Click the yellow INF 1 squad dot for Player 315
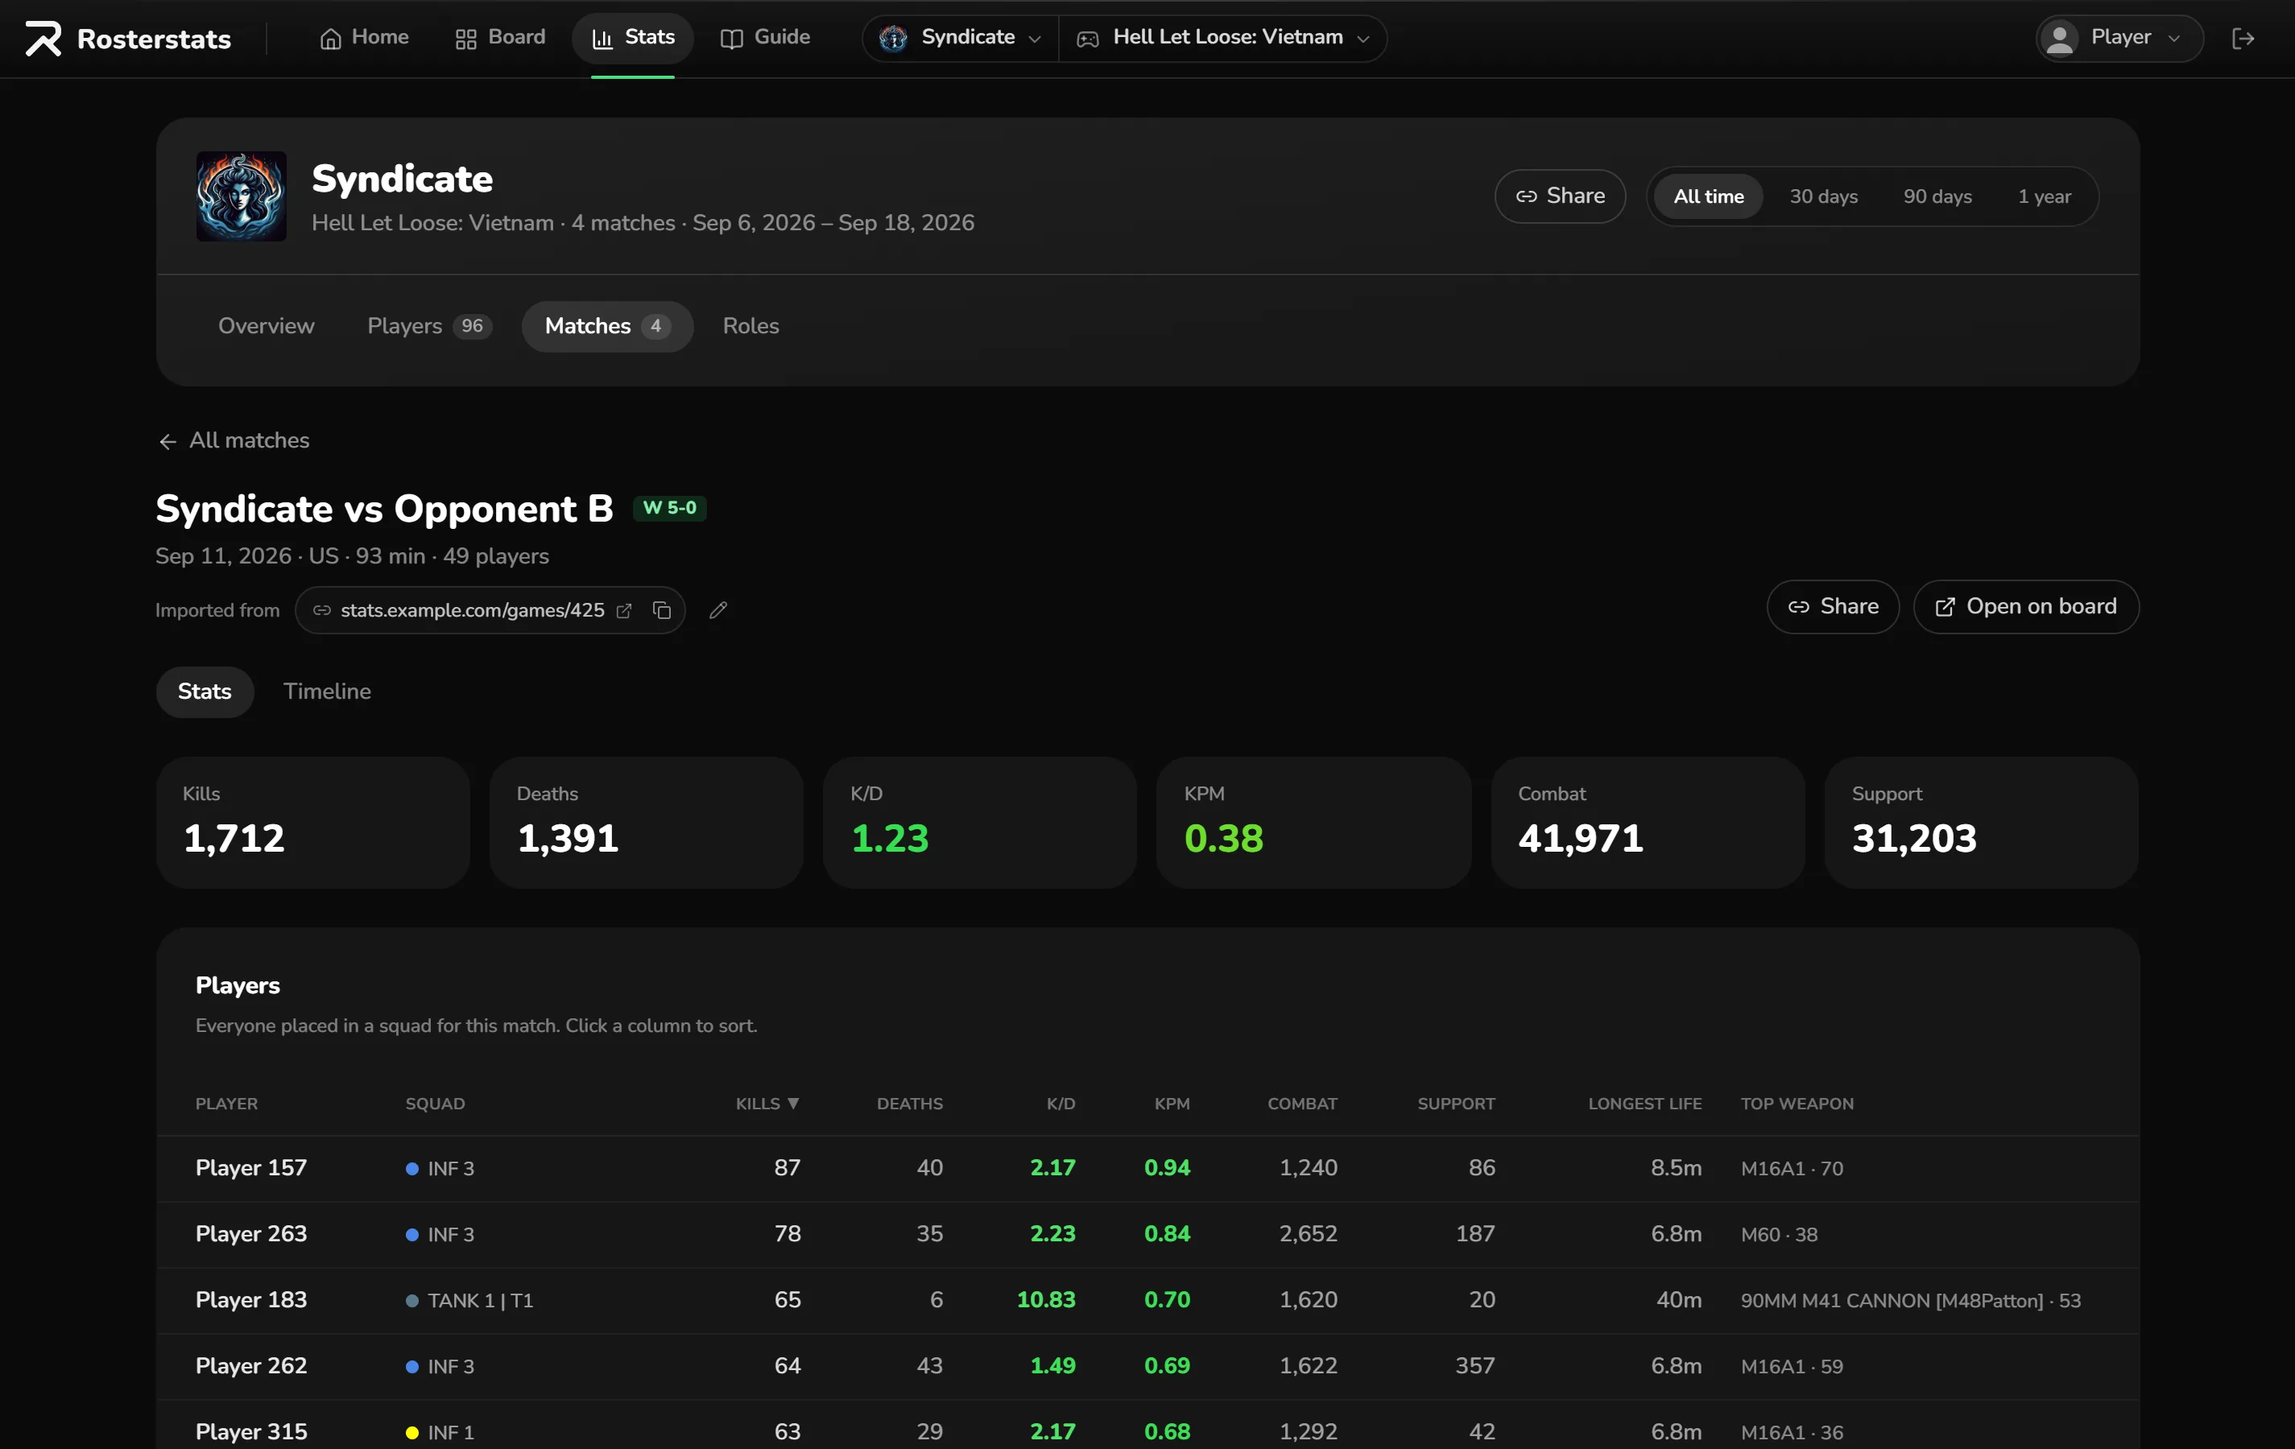 pos(411,1432)
